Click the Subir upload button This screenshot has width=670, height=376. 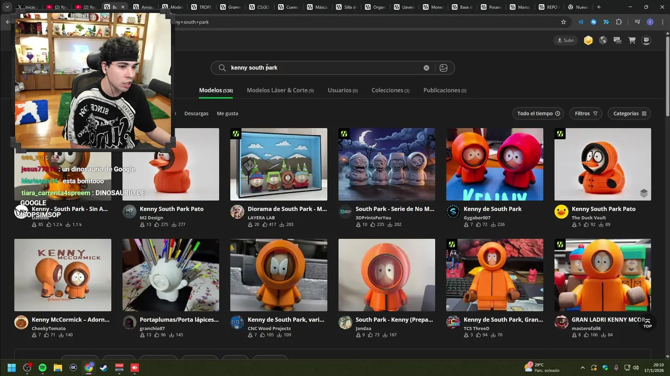click(x=566, y=40)
